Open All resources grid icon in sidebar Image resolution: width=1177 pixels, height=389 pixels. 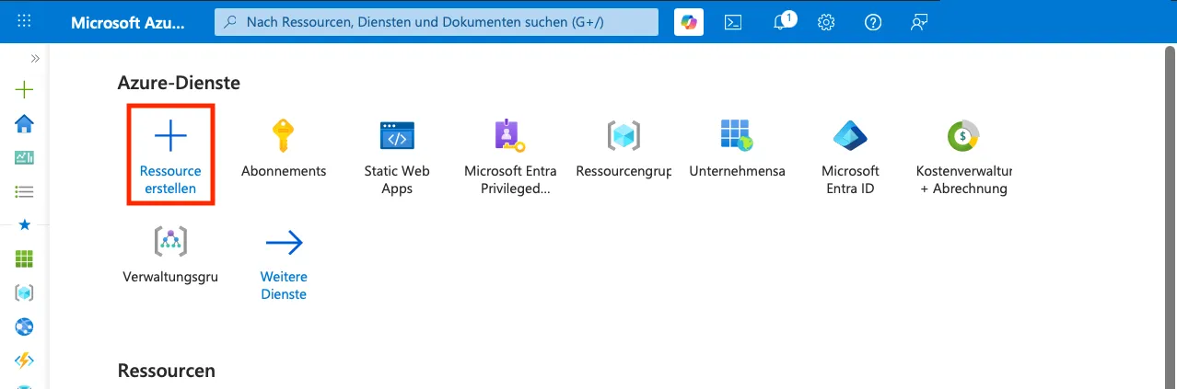(x=25, y=259)
